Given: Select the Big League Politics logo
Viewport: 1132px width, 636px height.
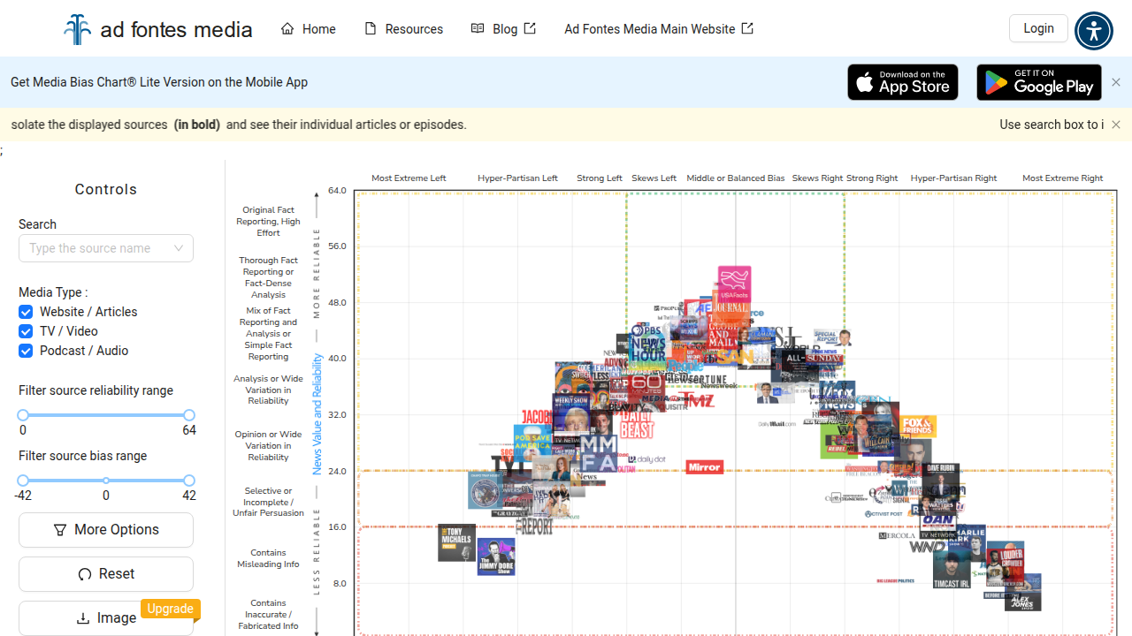Looking at the screenshot, I should [895, 581].
